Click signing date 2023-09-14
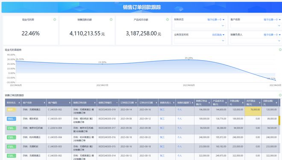The width and height of the screenshot is (282, 160). tap(126, 110)
